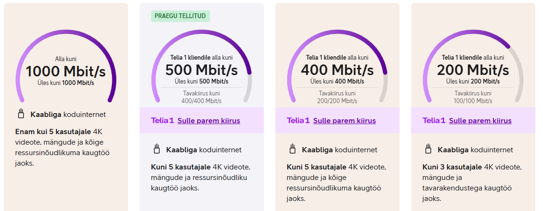Click Telia1 logo in 500 Mbit/s card

163,120
